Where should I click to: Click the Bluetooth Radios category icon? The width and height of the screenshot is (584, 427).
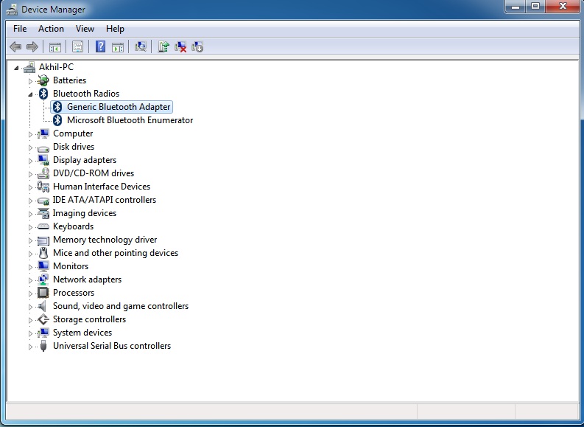pos(43,94)
